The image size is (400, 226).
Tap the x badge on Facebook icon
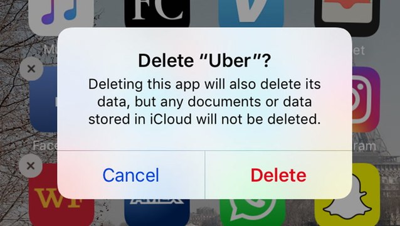31,68
